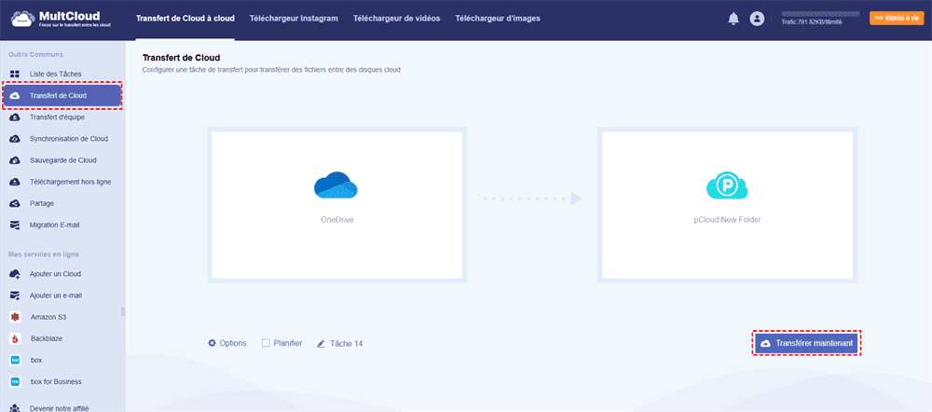Click the Options gear icon
932x412 pixels.
212,343
